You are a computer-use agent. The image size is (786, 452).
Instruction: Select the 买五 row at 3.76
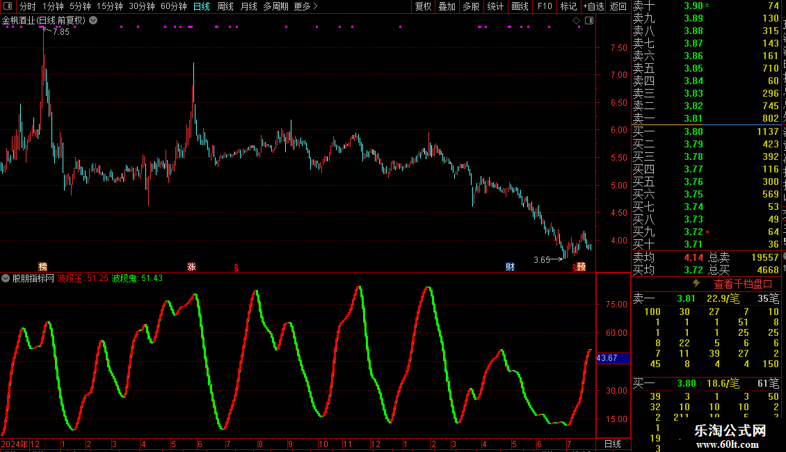(x=706, y=181)
